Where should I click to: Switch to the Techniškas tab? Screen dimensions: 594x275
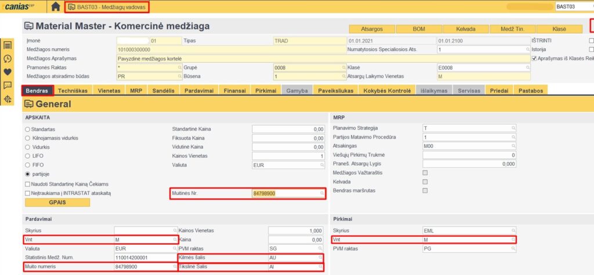73,91
